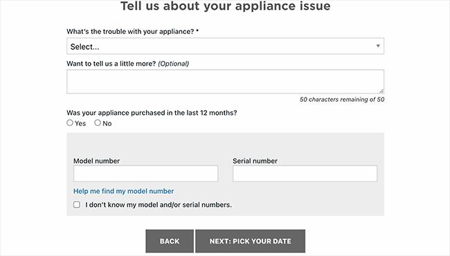Select No for purchased in last 12 months

[x=98, y=122]
